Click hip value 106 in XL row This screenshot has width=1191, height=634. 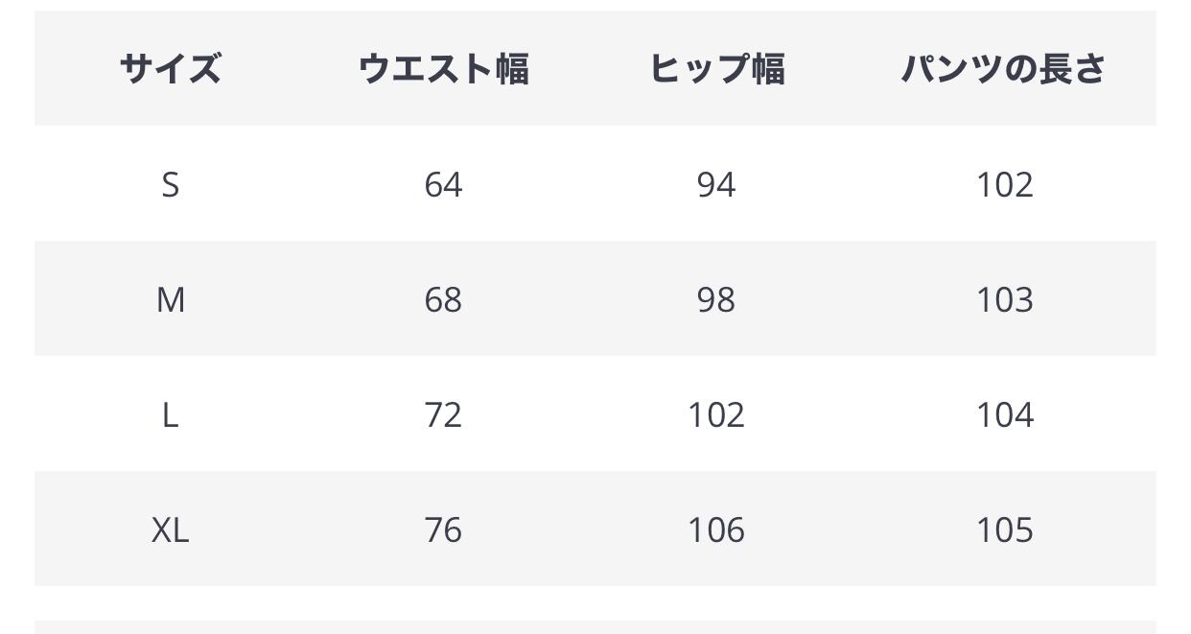coord(716,529)
